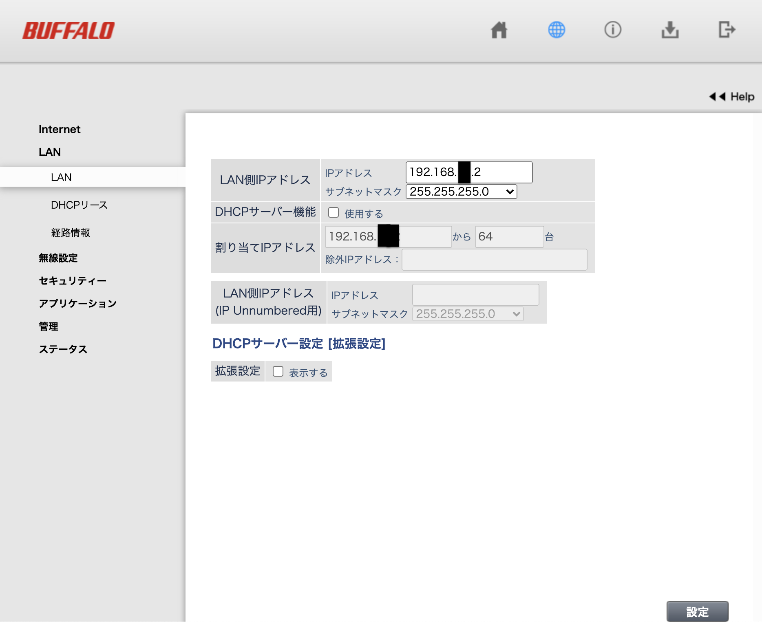Select 255.255.255.0 from the subnet dropdown
The height and width of the screenshot is (622, 762).
(461, 192)
